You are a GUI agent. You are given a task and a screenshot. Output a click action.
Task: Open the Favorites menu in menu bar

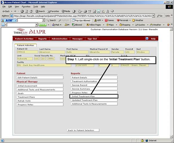tap(26, 7)
